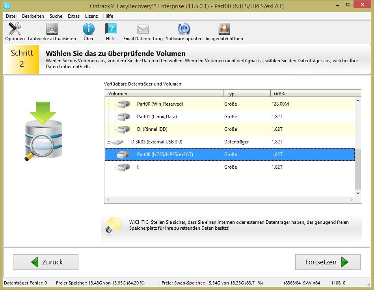Click the Imagedatei öffnen icon

[224, 29]
